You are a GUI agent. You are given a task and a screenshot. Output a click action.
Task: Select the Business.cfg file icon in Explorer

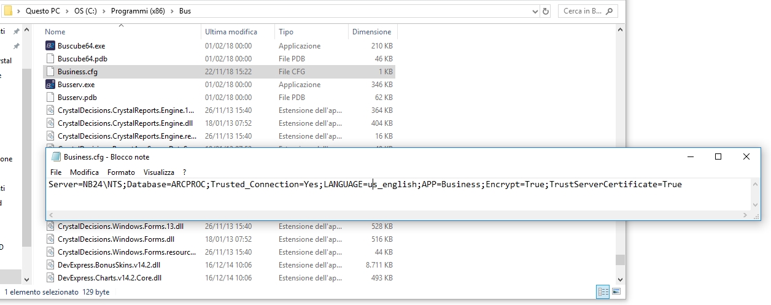pyautogui.click(x=50, y=72)
